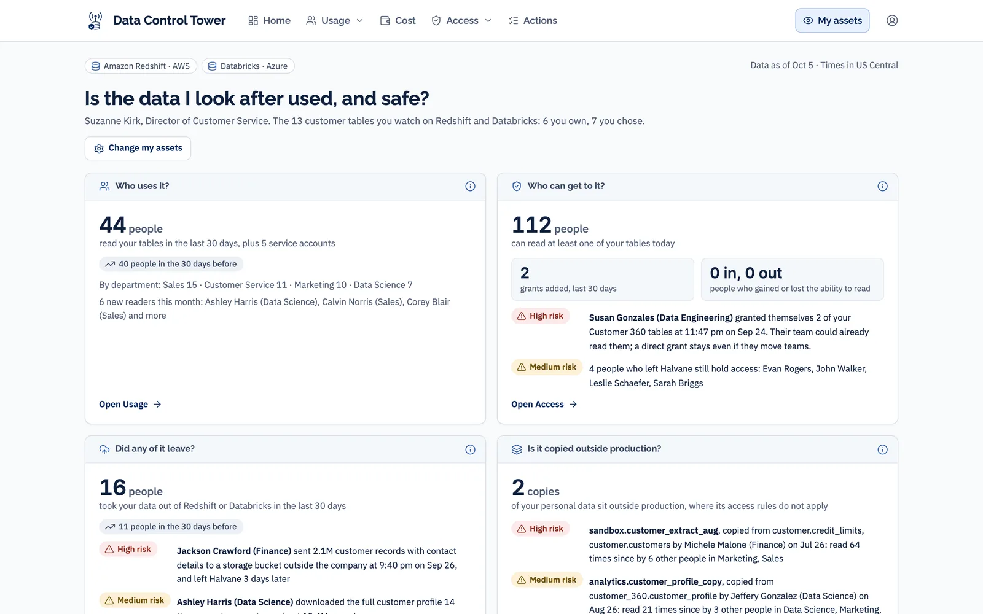Click High risk badge for sandbox.customer_extract_aug
Viewport: 983px width, 614px height.
(x=541, y=528)
